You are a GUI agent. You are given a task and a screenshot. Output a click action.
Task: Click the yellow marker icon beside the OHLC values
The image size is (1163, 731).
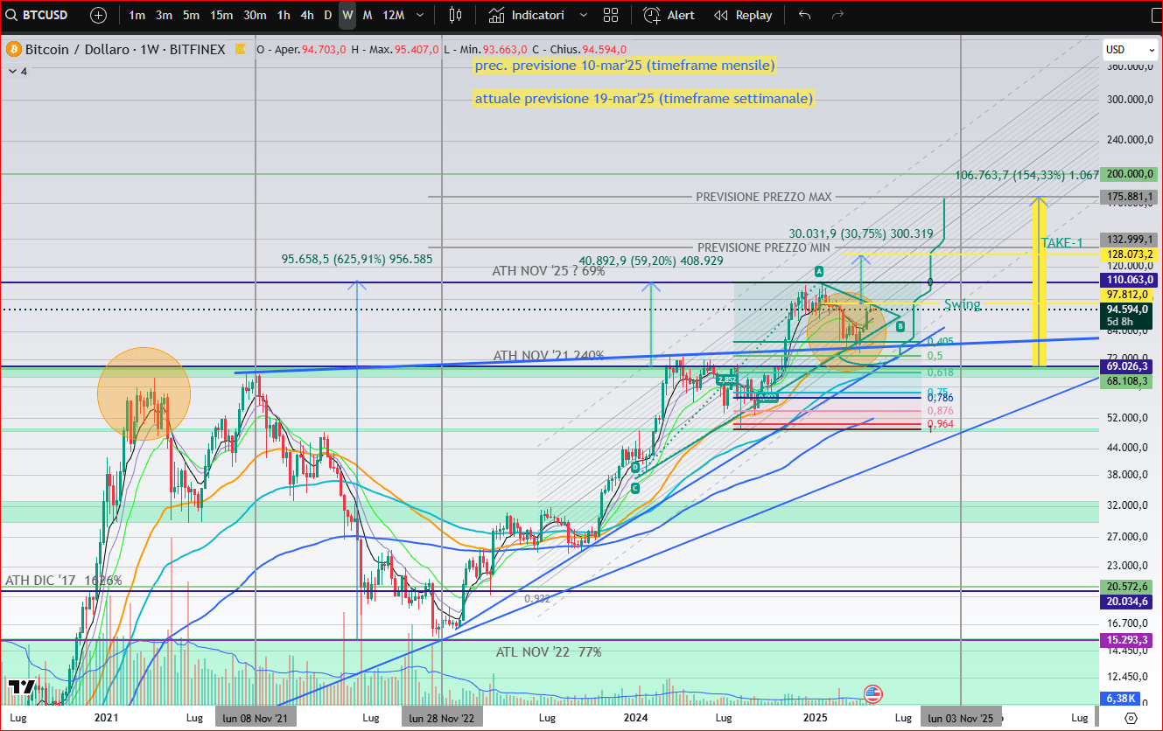241,50
